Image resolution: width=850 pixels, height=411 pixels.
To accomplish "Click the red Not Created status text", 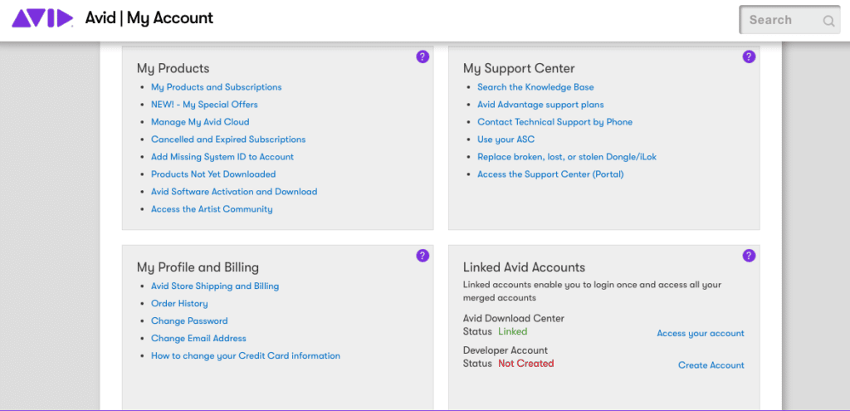I will pos(525,364).
